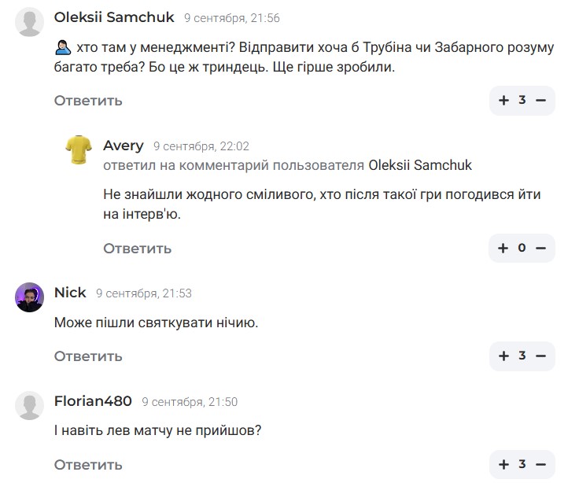Upvote Oleksii Samchuk's comment with plus
Screen dimensions: 568x483
pos(503,101)
